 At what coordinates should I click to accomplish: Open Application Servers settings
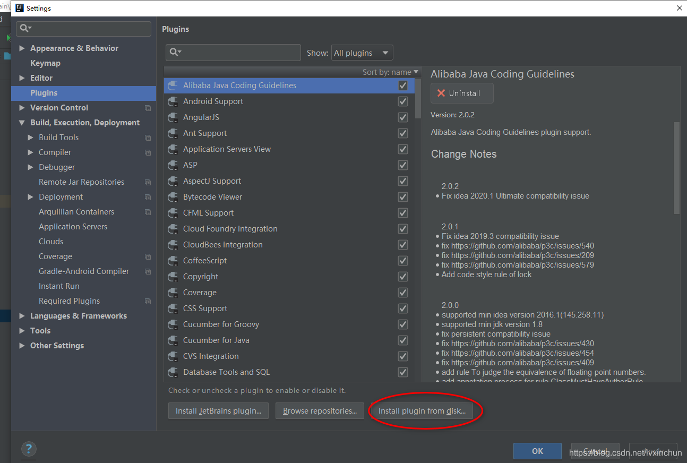73,227
